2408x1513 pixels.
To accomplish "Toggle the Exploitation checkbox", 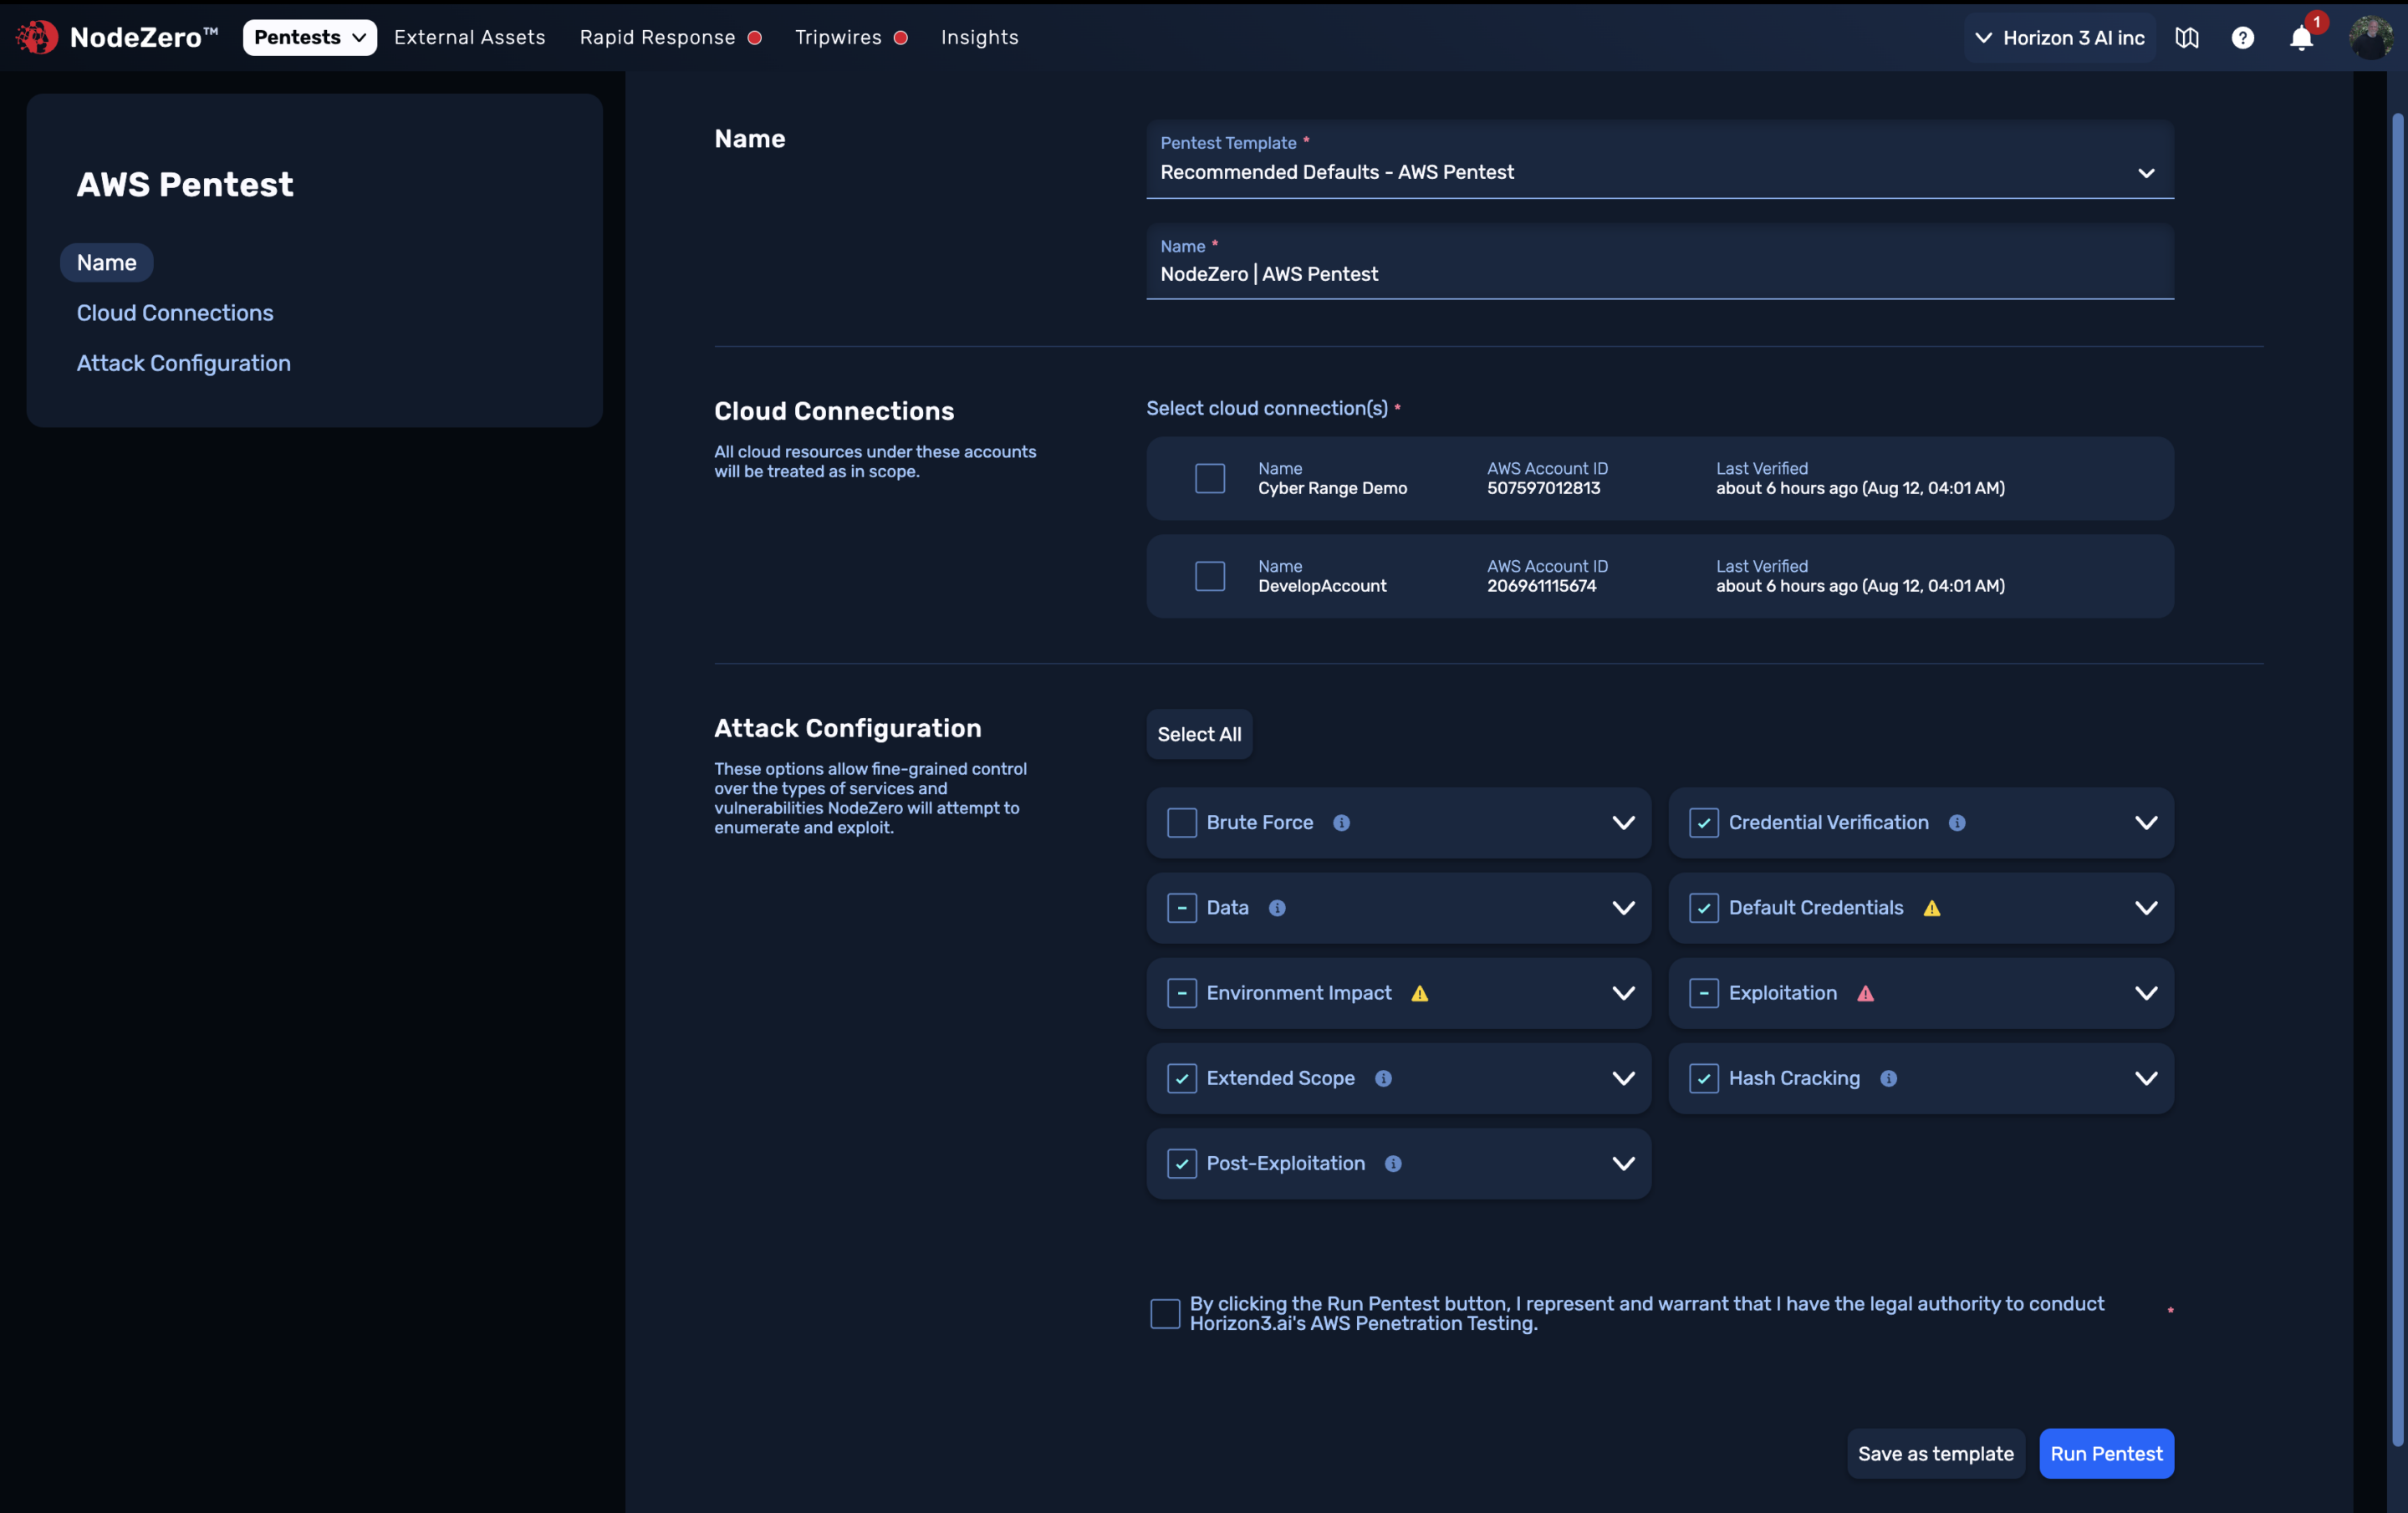I will pos(1704,993).
